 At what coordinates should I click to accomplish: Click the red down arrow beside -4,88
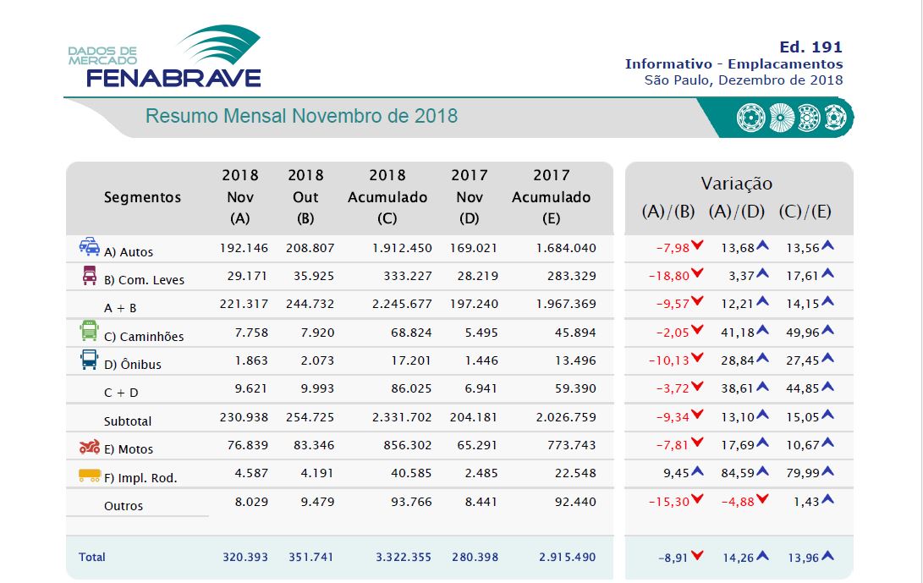[x=762, y=499]
